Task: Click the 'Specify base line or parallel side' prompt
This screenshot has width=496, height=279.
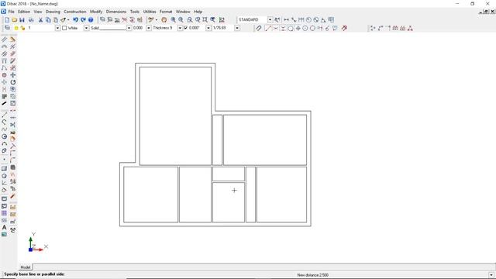Action: point(34,274)
